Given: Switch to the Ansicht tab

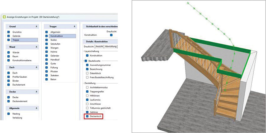Looking at the screenshot, I should [100, 46].
